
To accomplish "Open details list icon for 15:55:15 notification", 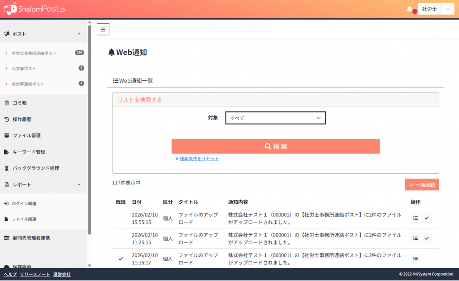I will point(416,218).
